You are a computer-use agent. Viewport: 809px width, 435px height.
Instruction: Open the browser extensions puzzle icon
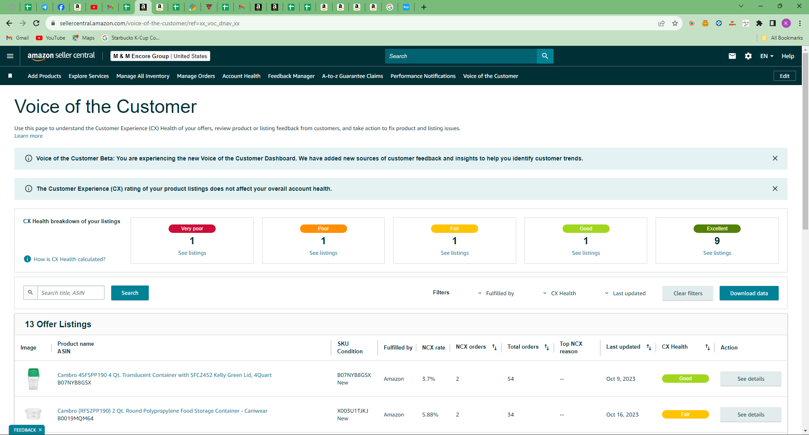[x=759, y=23]
